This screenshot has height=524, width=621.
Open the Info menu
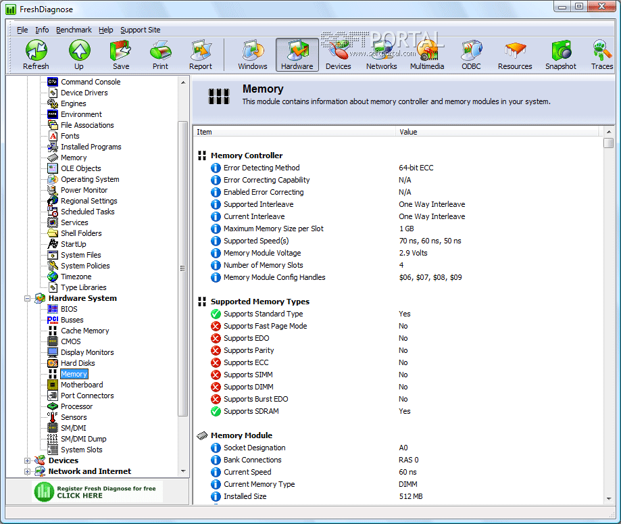tap(42, 30)
